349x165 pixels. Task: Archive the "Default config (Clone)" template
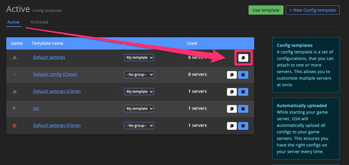(x=243, y=75)
